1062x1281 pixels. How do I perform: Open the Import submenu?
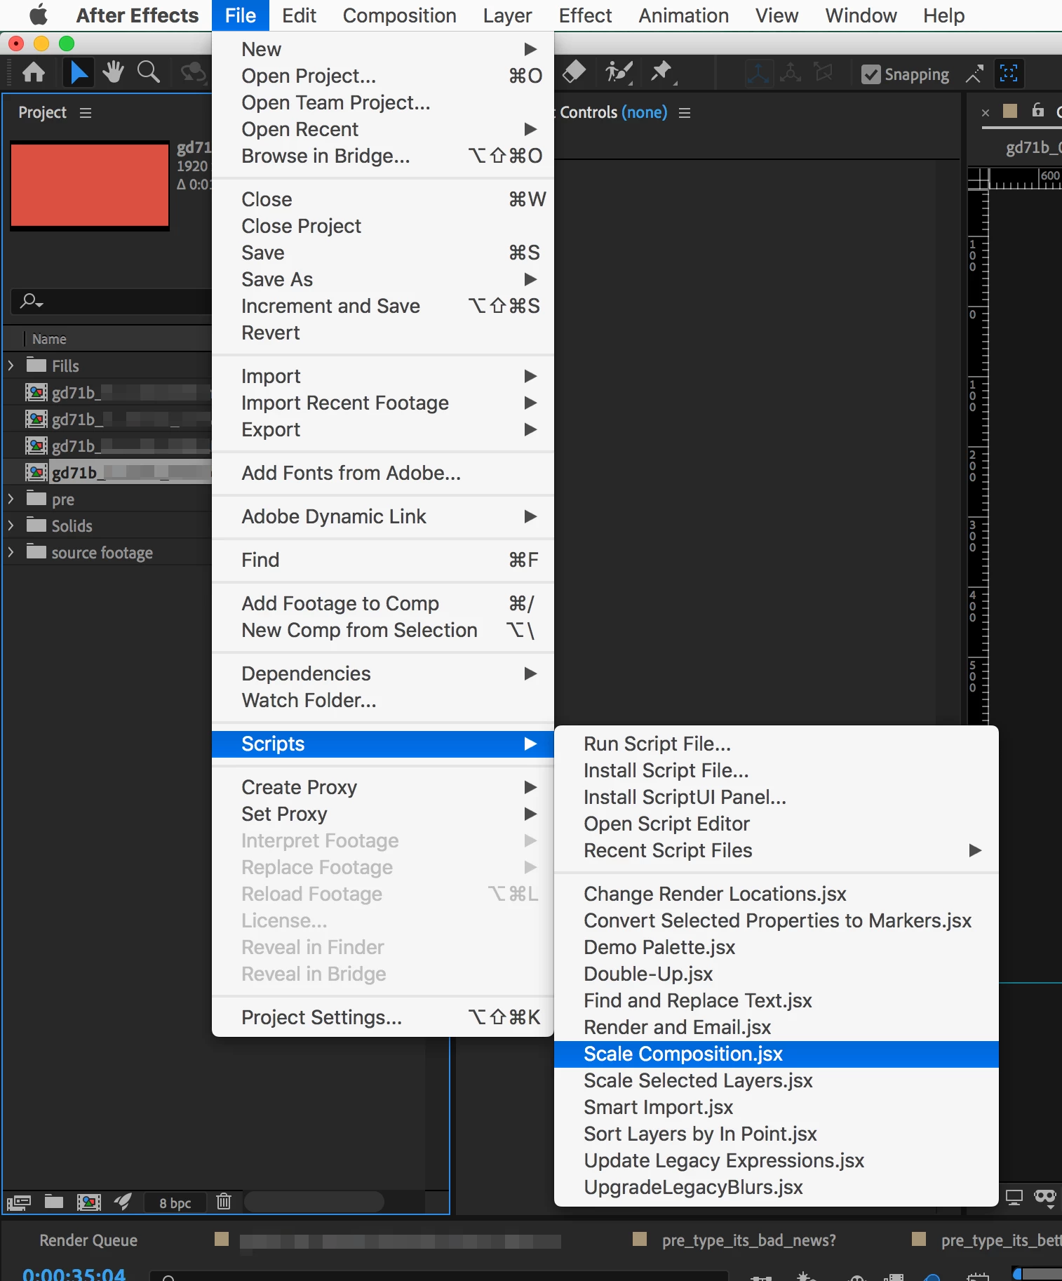point(383,376)
